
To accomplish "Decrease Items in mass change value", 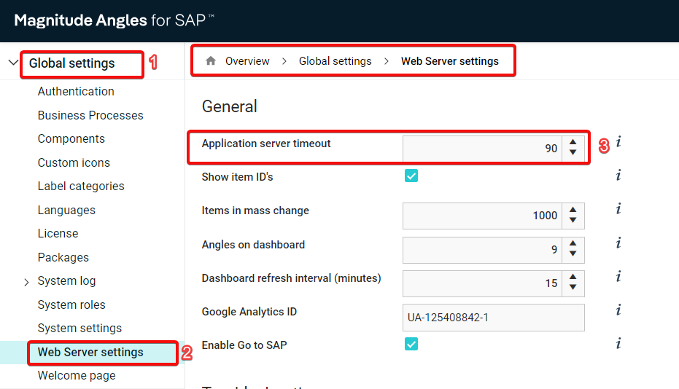I will click(573, 220).
